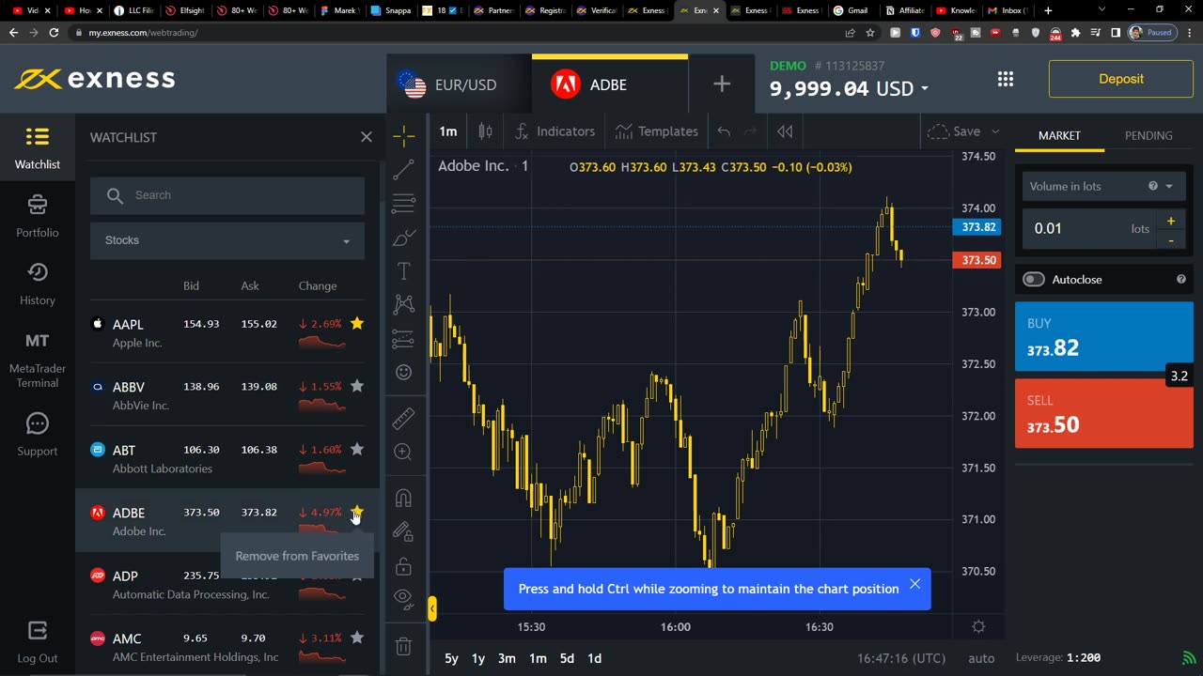Open the Portfolio section
Viewport: 1203px width, 676px height.
pyautogui.click(x=38, y=216)
